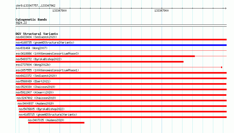This screenshot has height=133, width=234.
Task: Open variant nsv6433404 (Sedlazeck2020) label
Action: pos(36,37)
